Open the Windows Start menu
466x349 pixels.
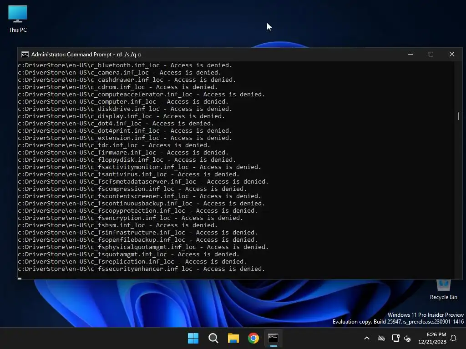click(x=193, y=338)
